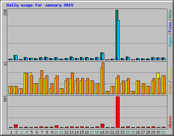Click day label '1' on the x-axis

[11, 132]
